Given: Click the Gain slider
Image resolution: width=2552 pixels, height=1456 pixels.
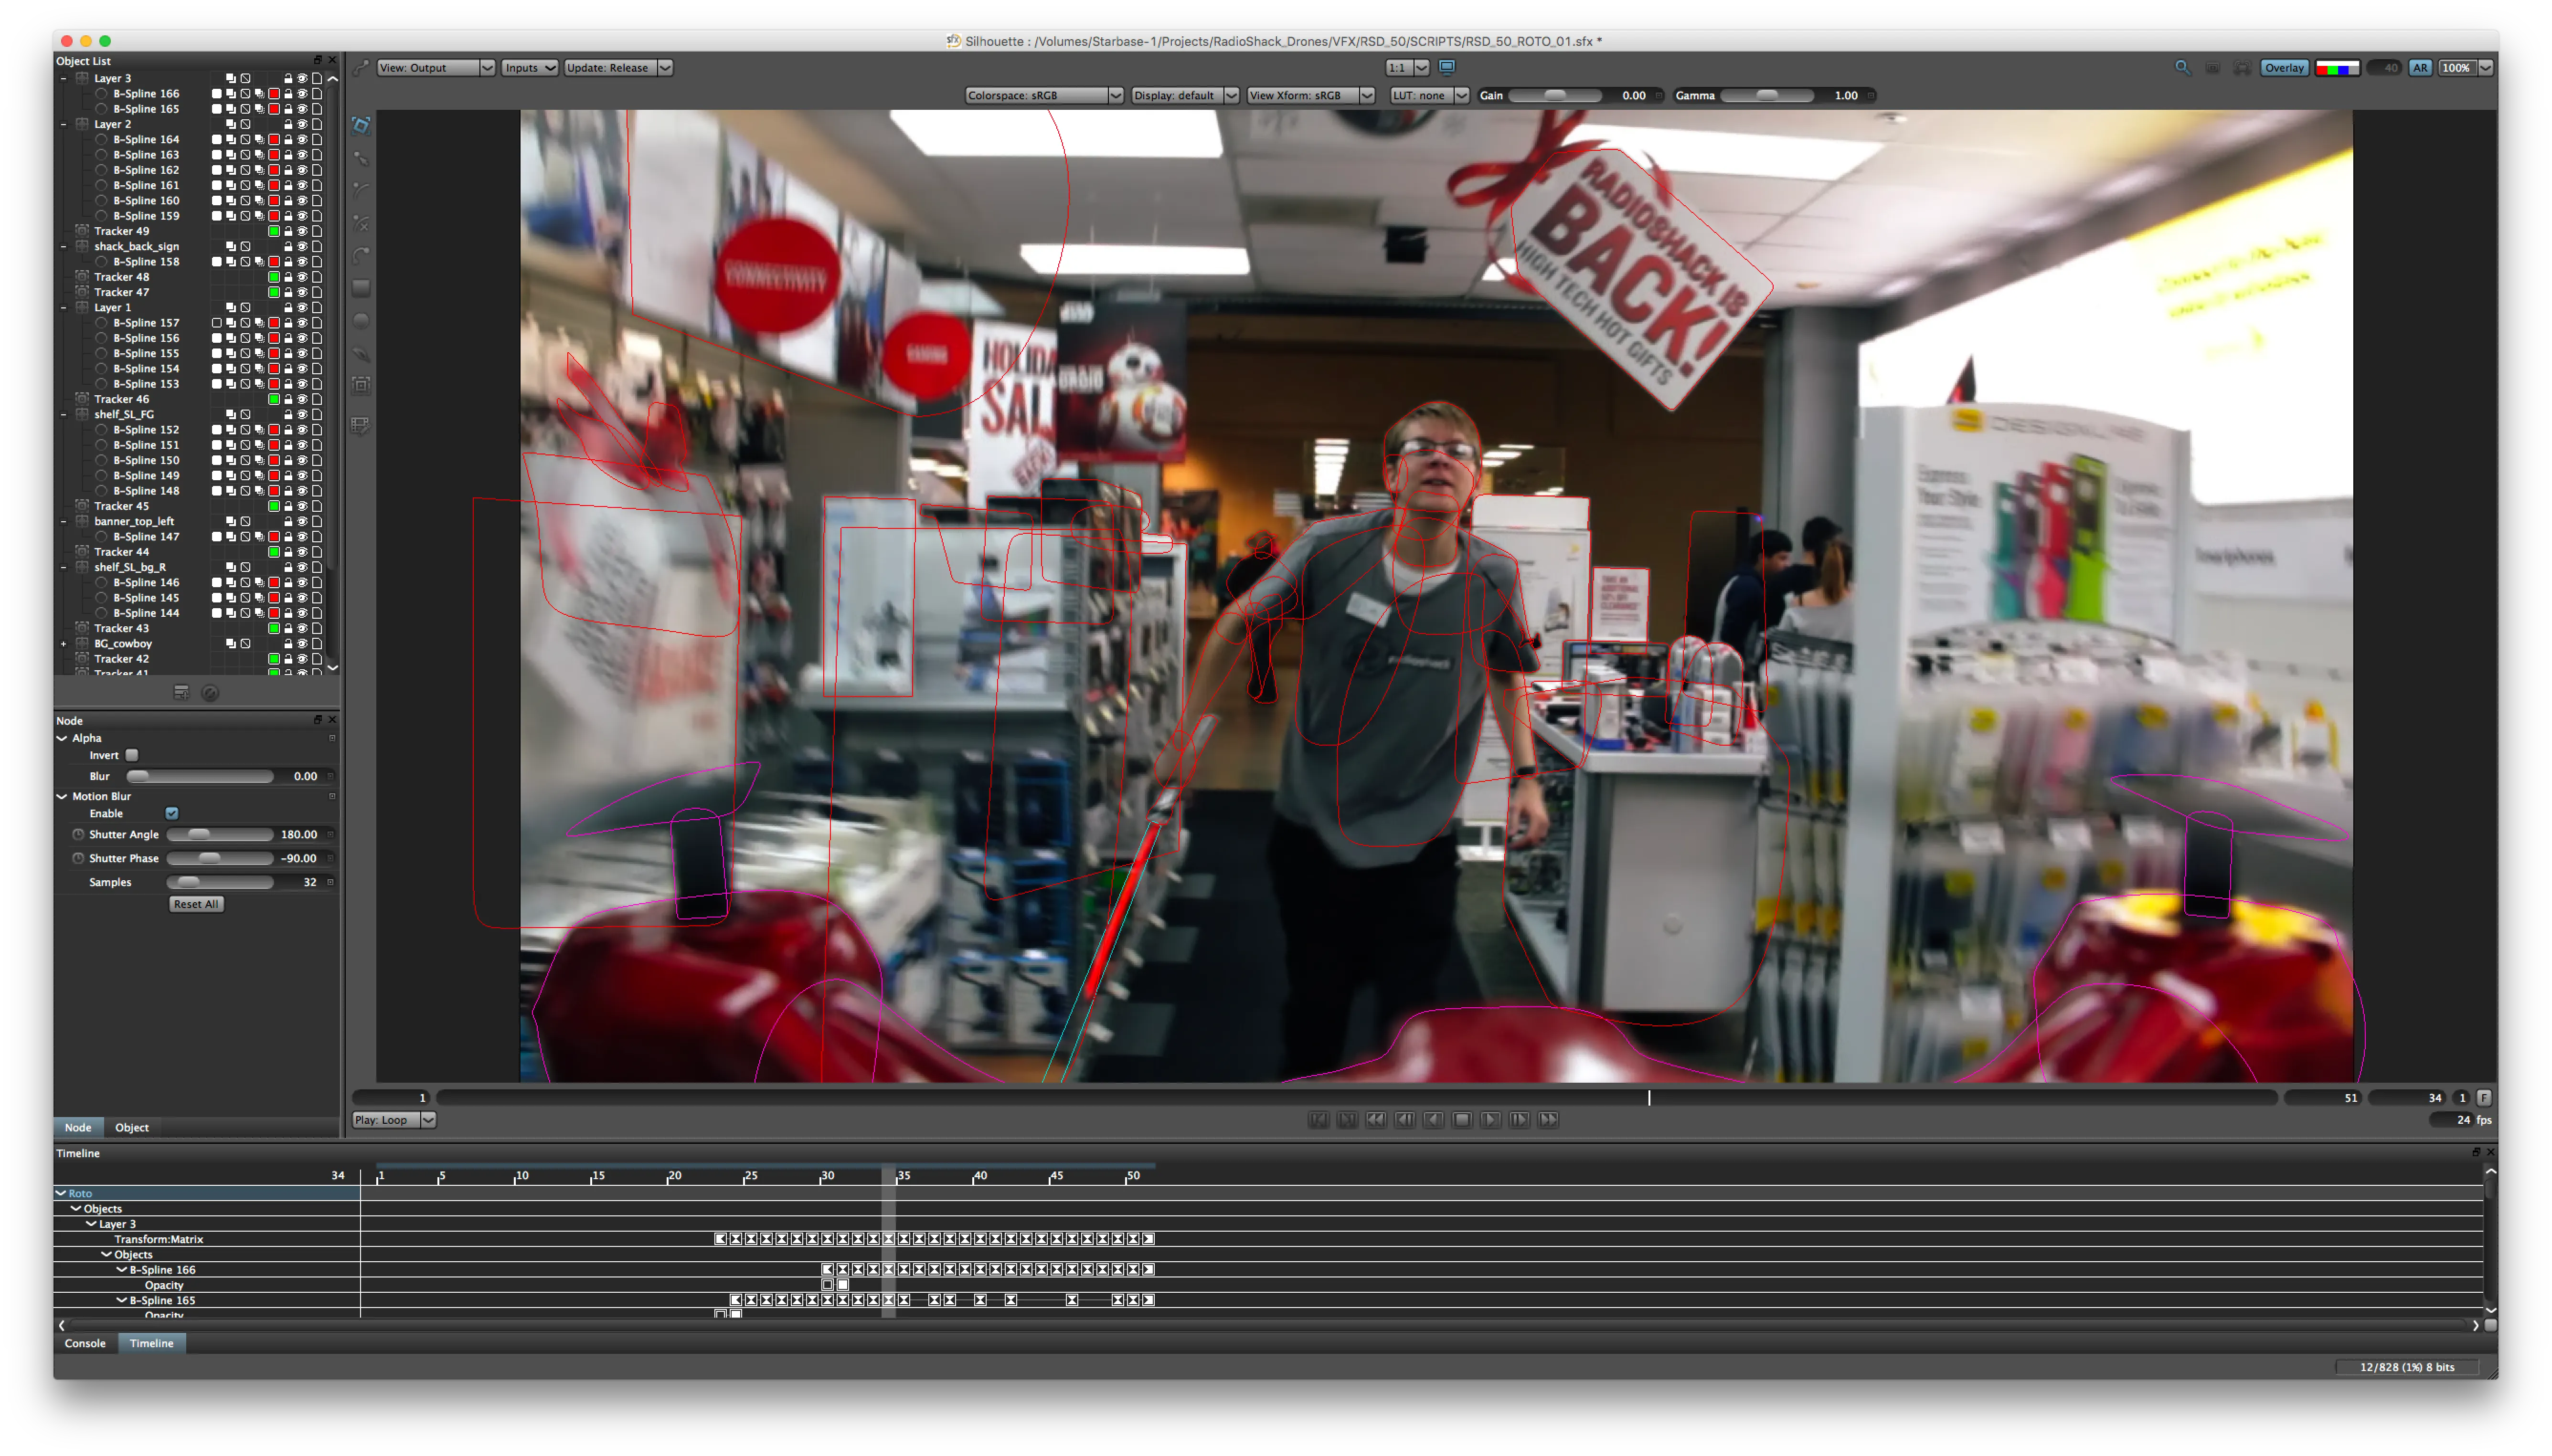Looking at the screenshot, I should pos(1554,95).
